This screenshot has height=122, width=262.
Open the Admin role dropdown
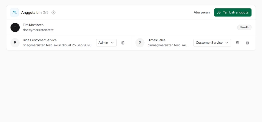coord(106,43)
